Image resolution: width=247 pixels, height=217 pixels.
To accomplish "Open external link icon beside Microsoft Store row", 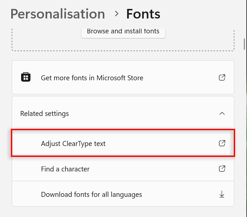I will (x=222, y=78).
